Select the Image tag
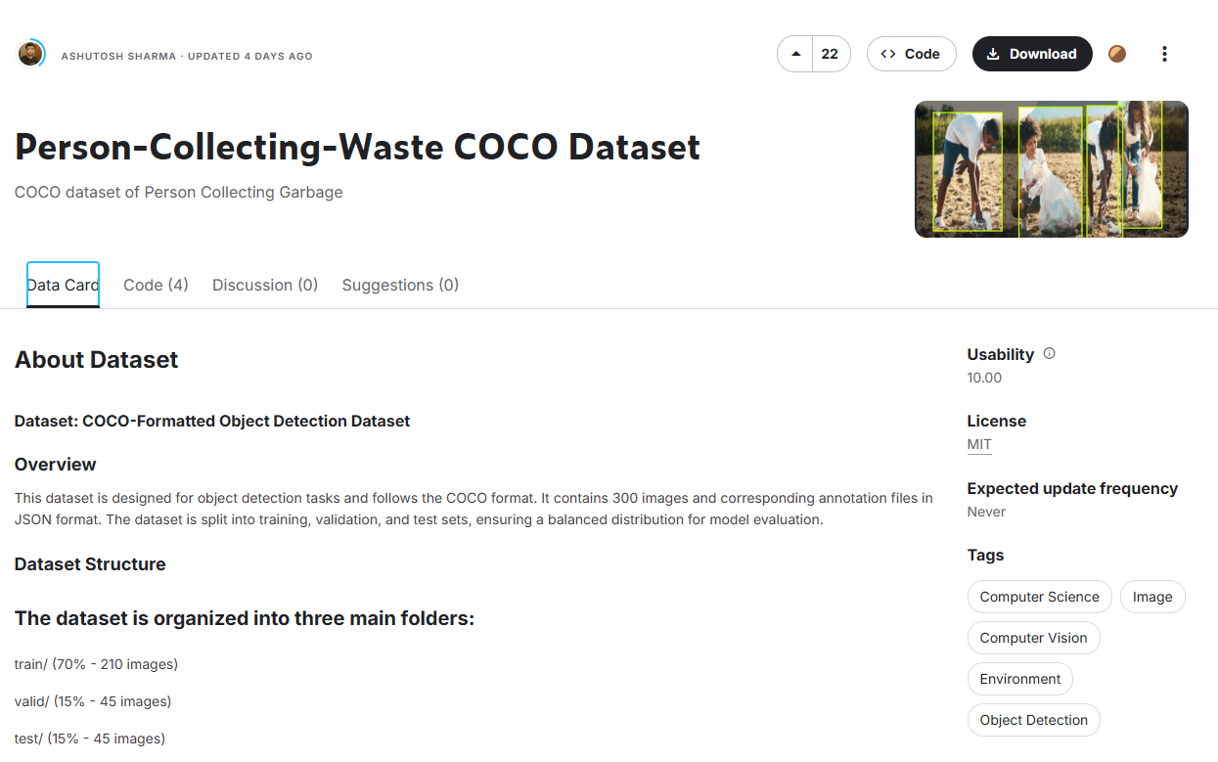Viewport: 1218px width, 762px height. [x=1151, y=596]
